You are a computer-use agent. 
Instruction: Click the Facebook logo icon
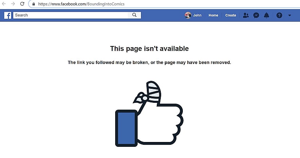pyautogui.click(x=8, y=15)
